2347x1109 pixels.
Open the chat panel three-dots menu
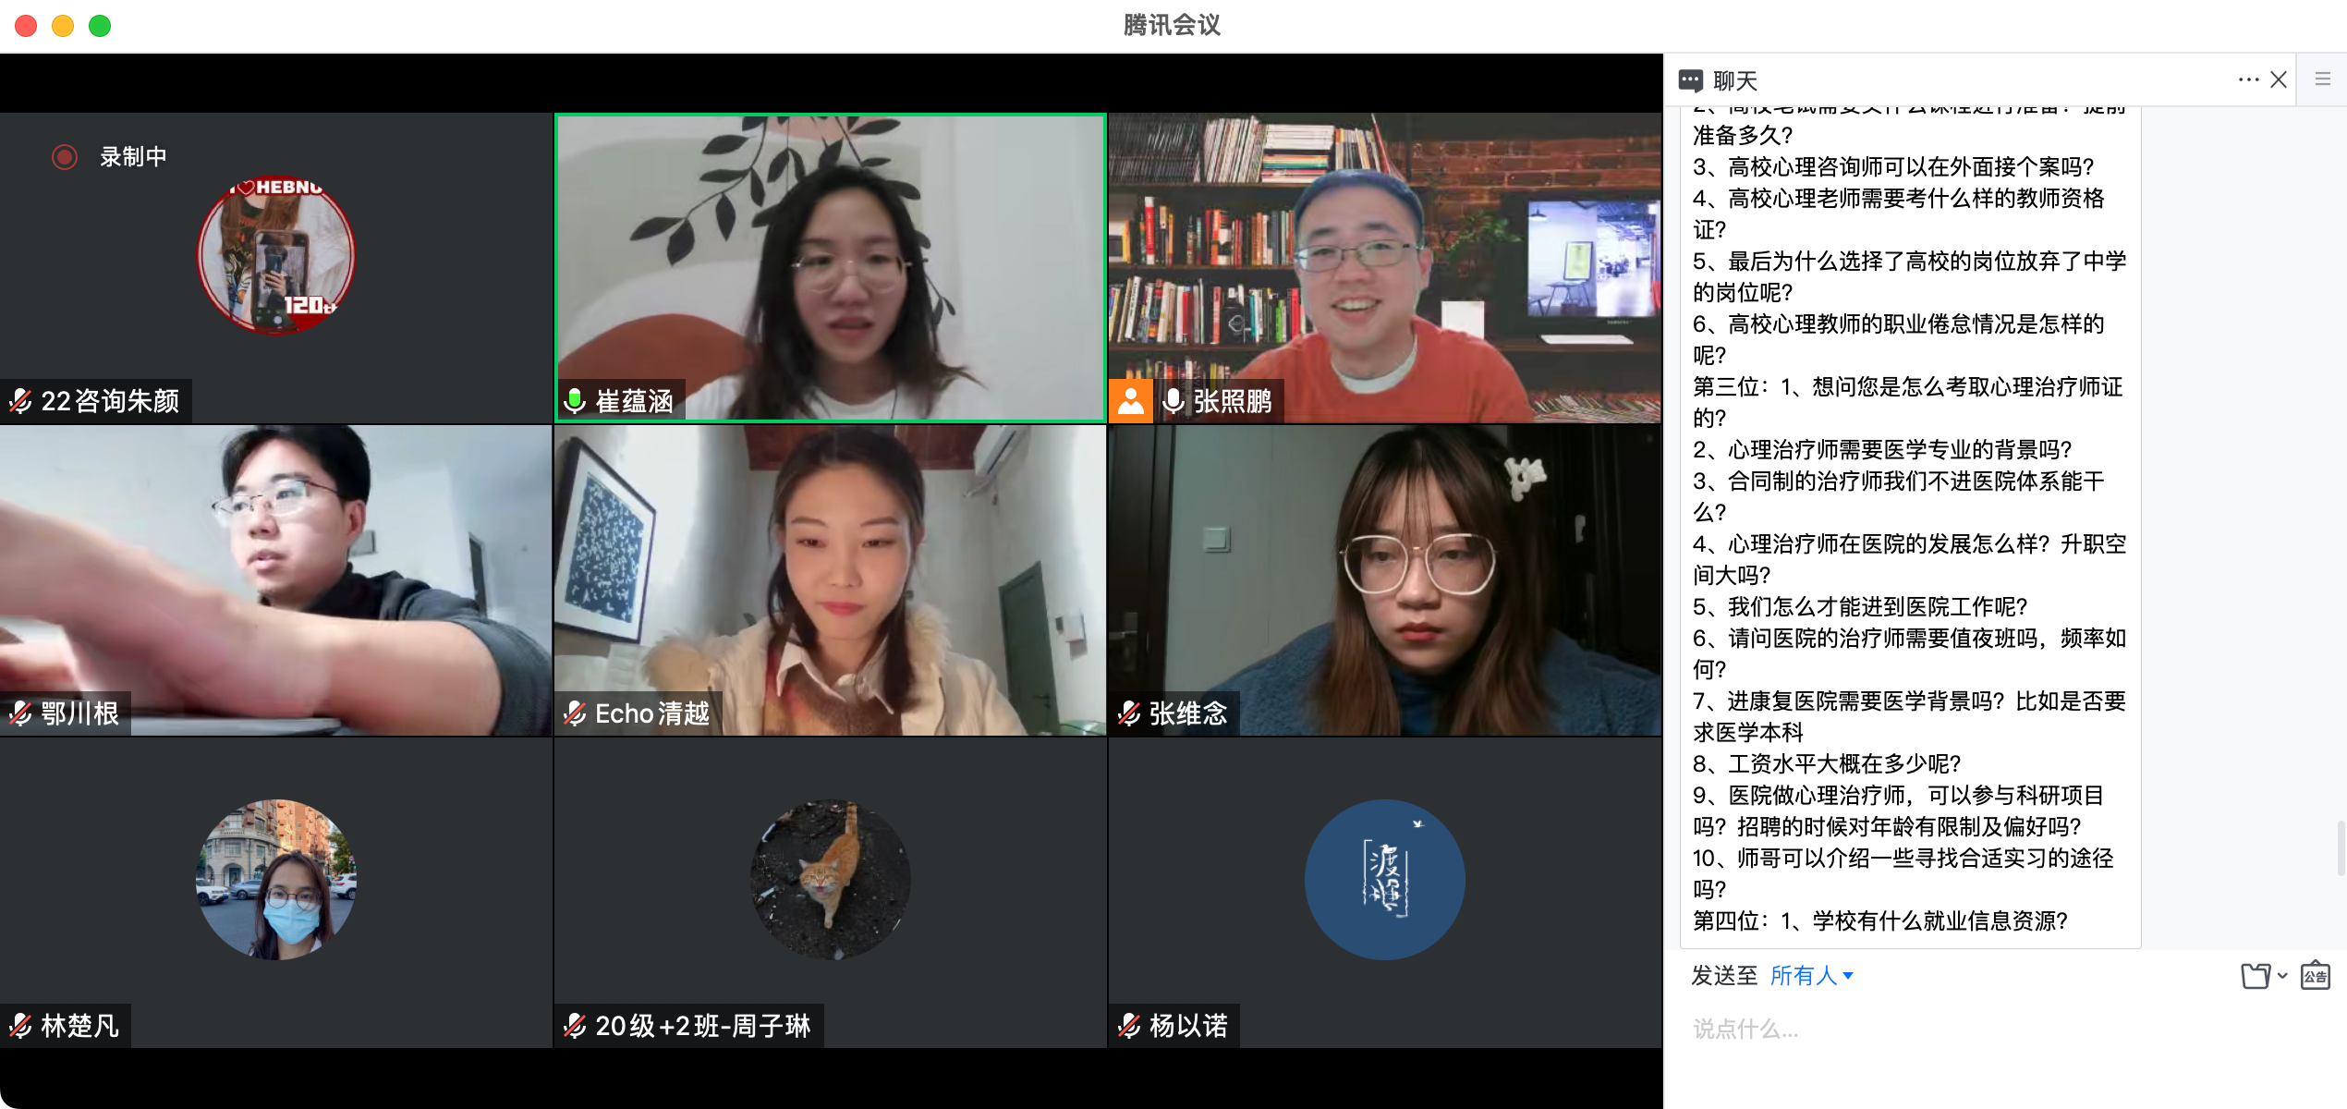pyautogui.click(x=2247, y=80)
